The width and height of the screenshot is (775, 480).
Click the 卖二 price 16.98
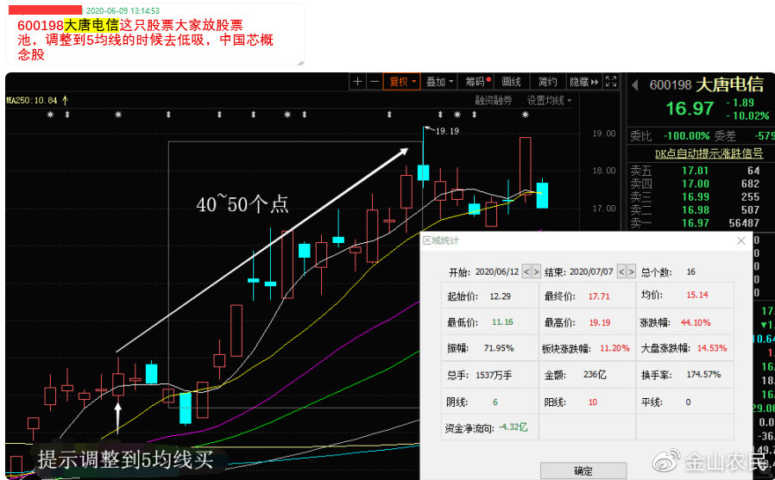point(695,210)
